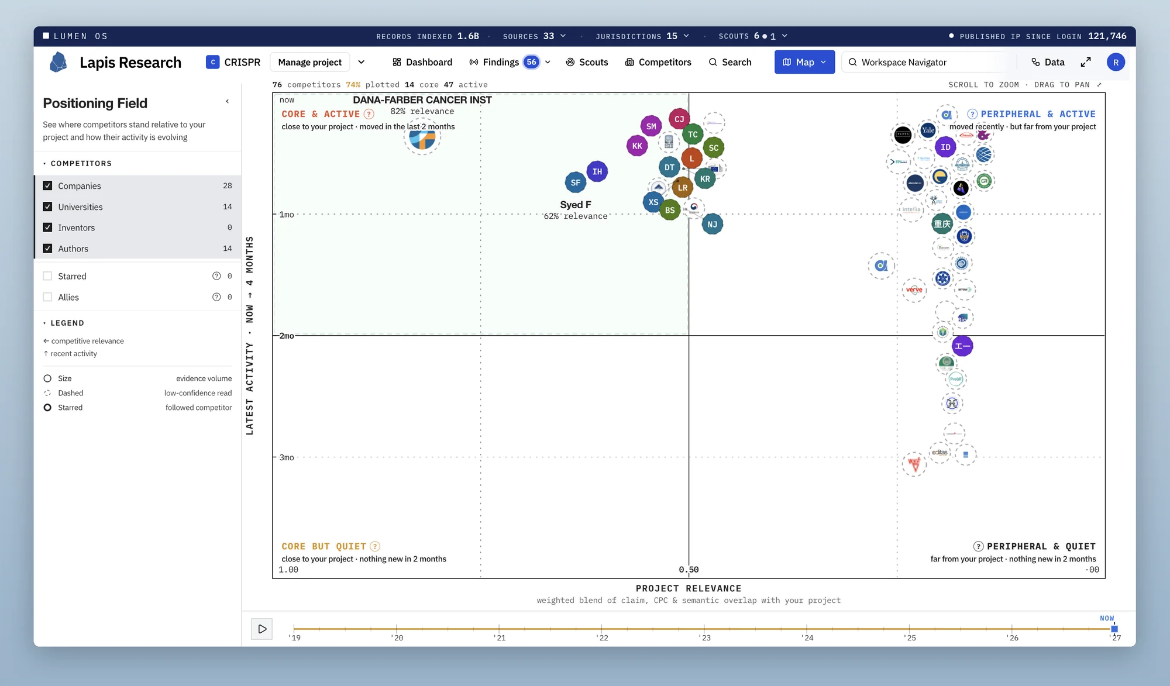Click the Core But Quiet help icon
The height and width of the screenshot is (686, 1170).
pyautogui.click(x=375, y=546)
